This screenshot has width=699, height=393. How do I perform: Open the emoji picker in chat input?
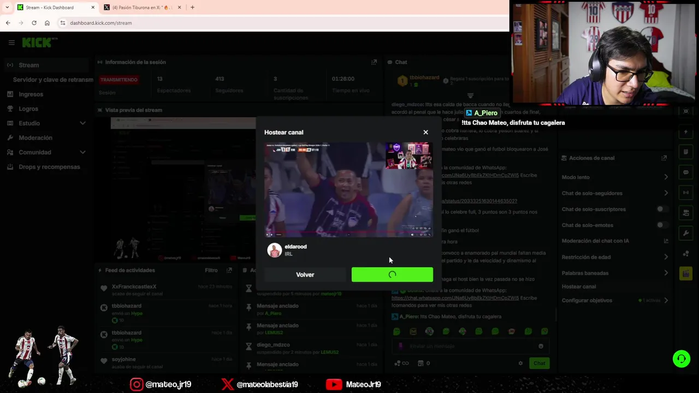541,346
